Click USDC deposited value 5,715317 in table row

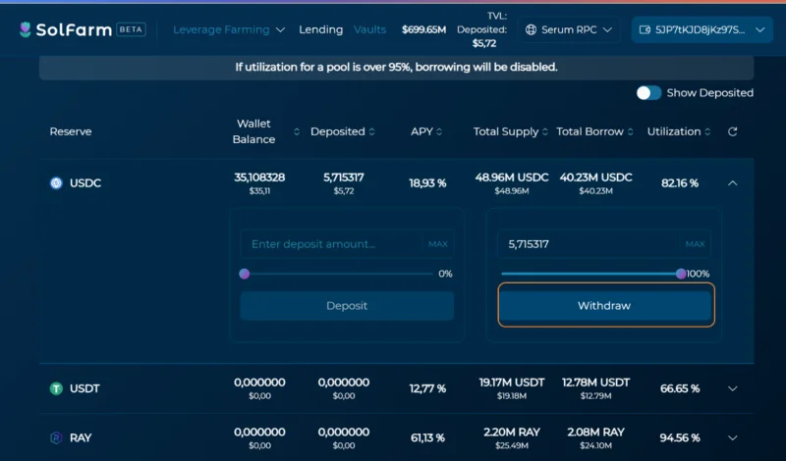tap(343, 178)
